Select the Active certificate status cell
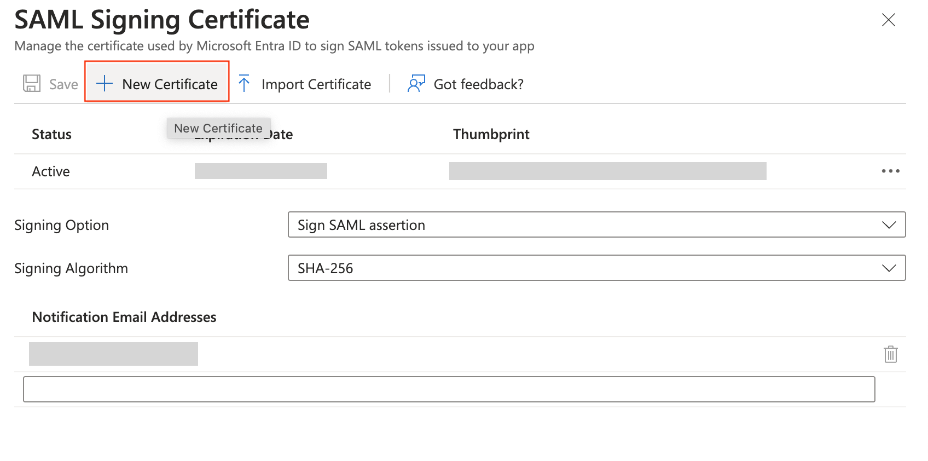This screenshot has height=461, width=928. [51, 172]
